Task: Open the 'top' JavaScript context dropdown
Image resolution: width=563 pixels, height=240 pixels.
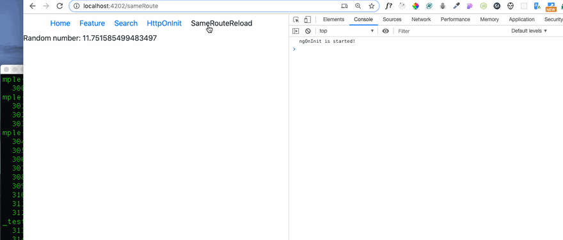Action: [347, 31]
